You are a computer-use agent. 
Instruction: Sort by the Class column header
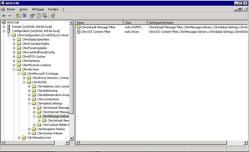[135, 23]
